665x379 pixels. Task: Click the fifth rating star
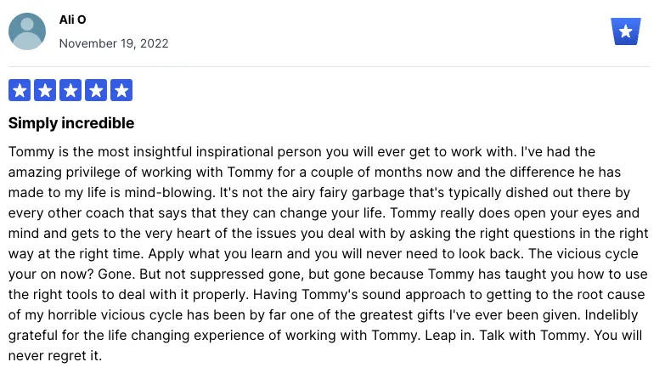[x=121, y=90]
